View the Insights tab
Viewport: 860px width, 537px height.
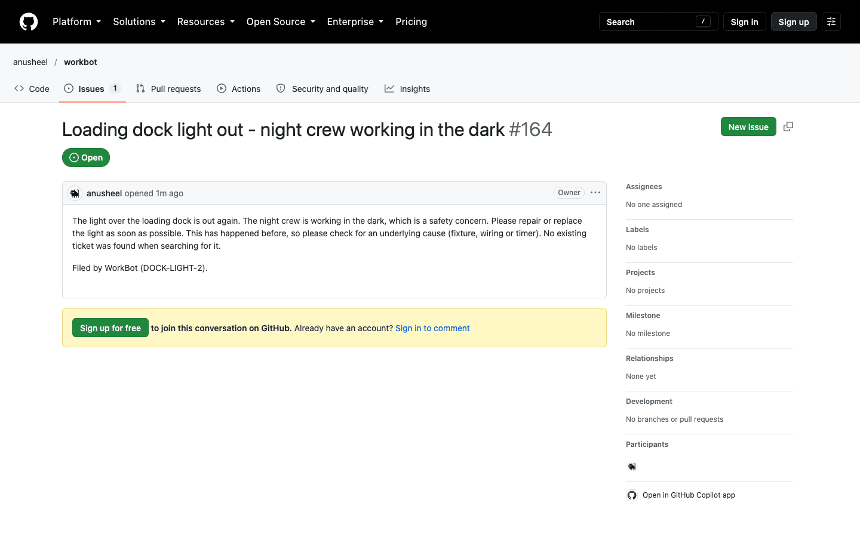tap(407, 89)
